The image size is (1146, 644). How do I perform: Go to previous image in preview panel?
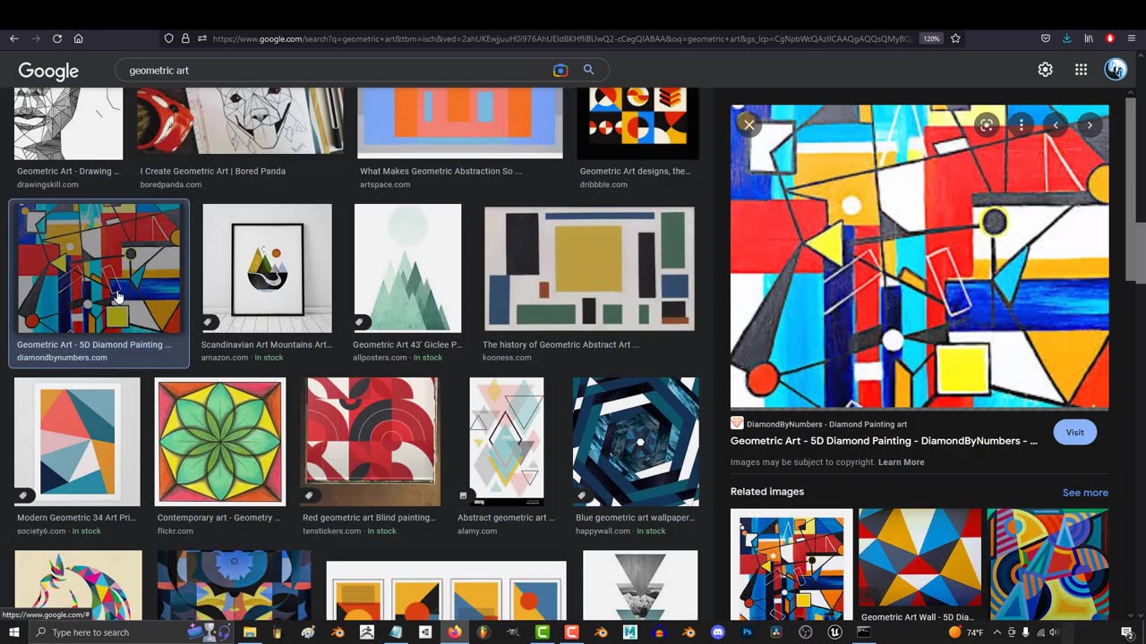coord(1056,125)
